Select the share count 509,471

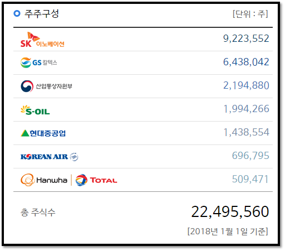[250, 179]
